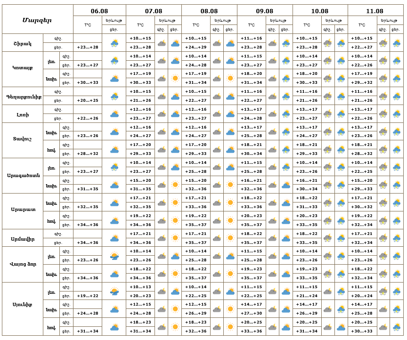The height and width of the screenshot is (340, 407).
Task: Click Շիրակ thunderstorm icon for 06.08
Action: [x=114, y=43]
